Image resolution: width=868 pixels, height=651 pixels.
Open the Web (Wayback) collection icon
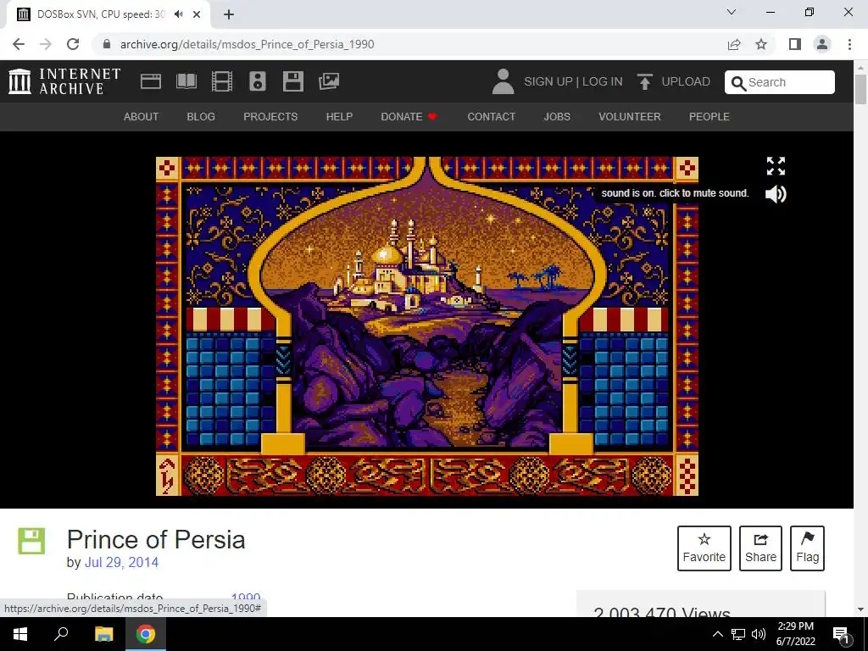tap(151, 81)
